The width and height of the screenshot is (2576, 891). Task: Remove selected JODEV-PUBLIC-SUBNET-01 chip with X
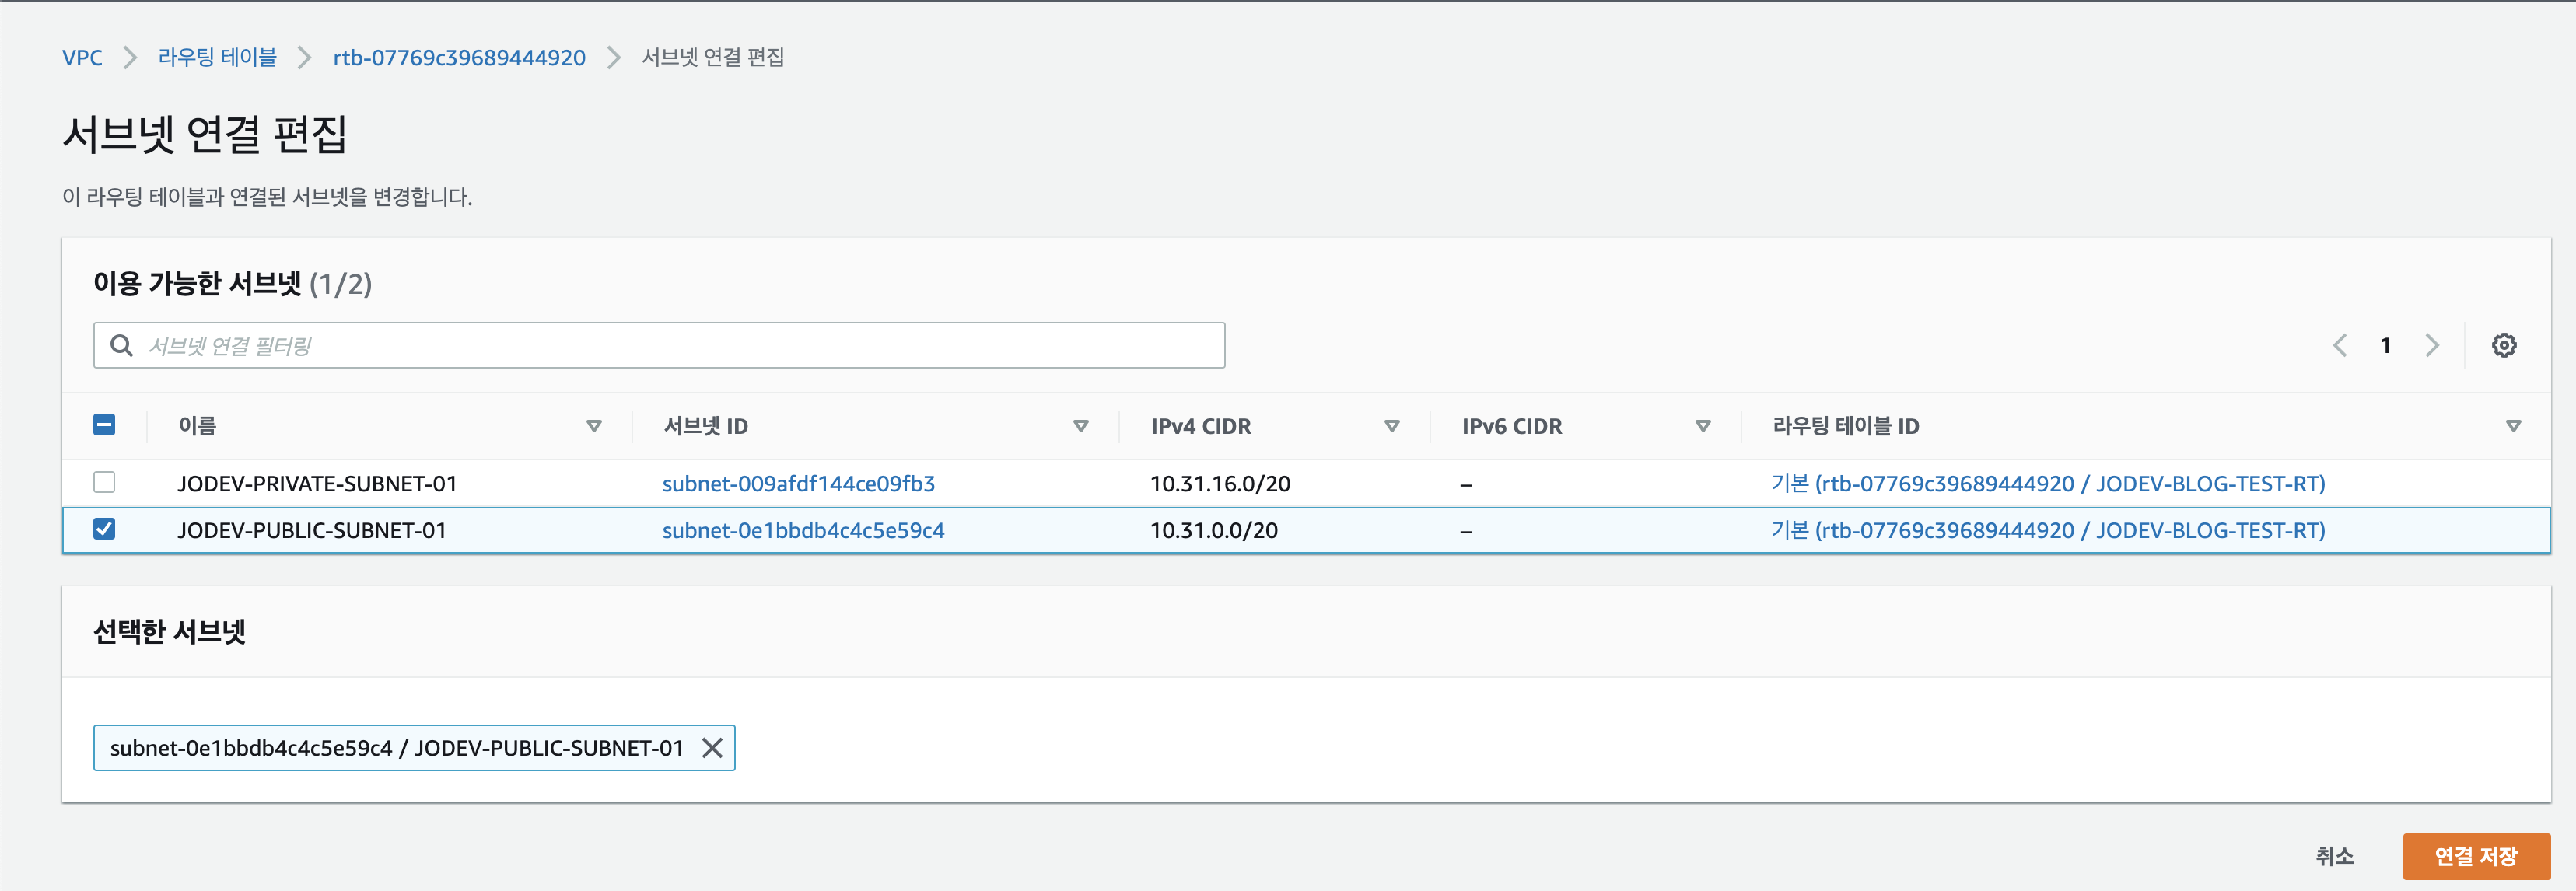coord(712,748)
